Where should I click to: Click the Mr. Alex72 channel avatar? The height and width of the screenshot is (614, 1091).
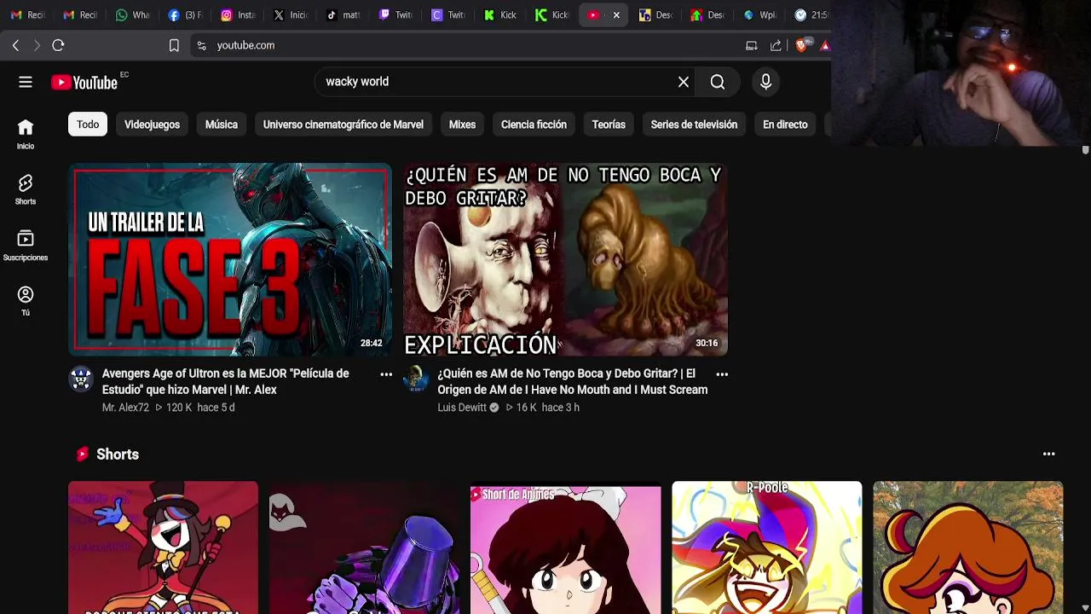(81, 379)
